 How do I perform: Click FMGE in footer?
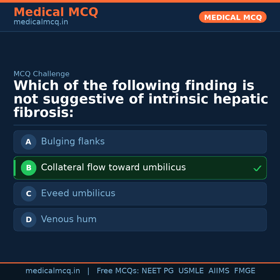click(244, 271)
